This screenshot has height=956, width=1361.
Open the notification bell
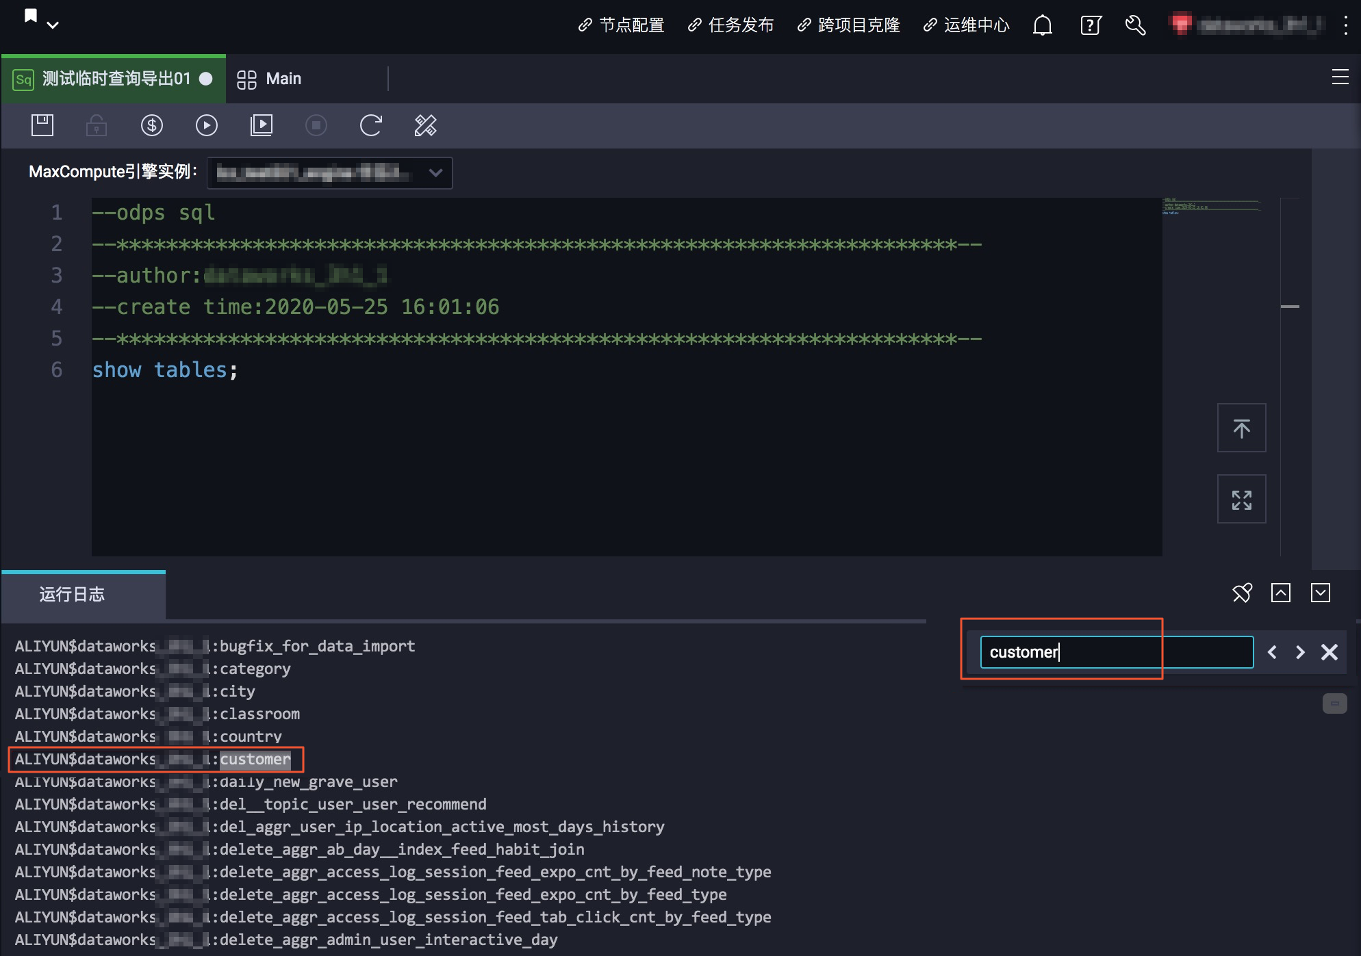[x=1042, y=25]
